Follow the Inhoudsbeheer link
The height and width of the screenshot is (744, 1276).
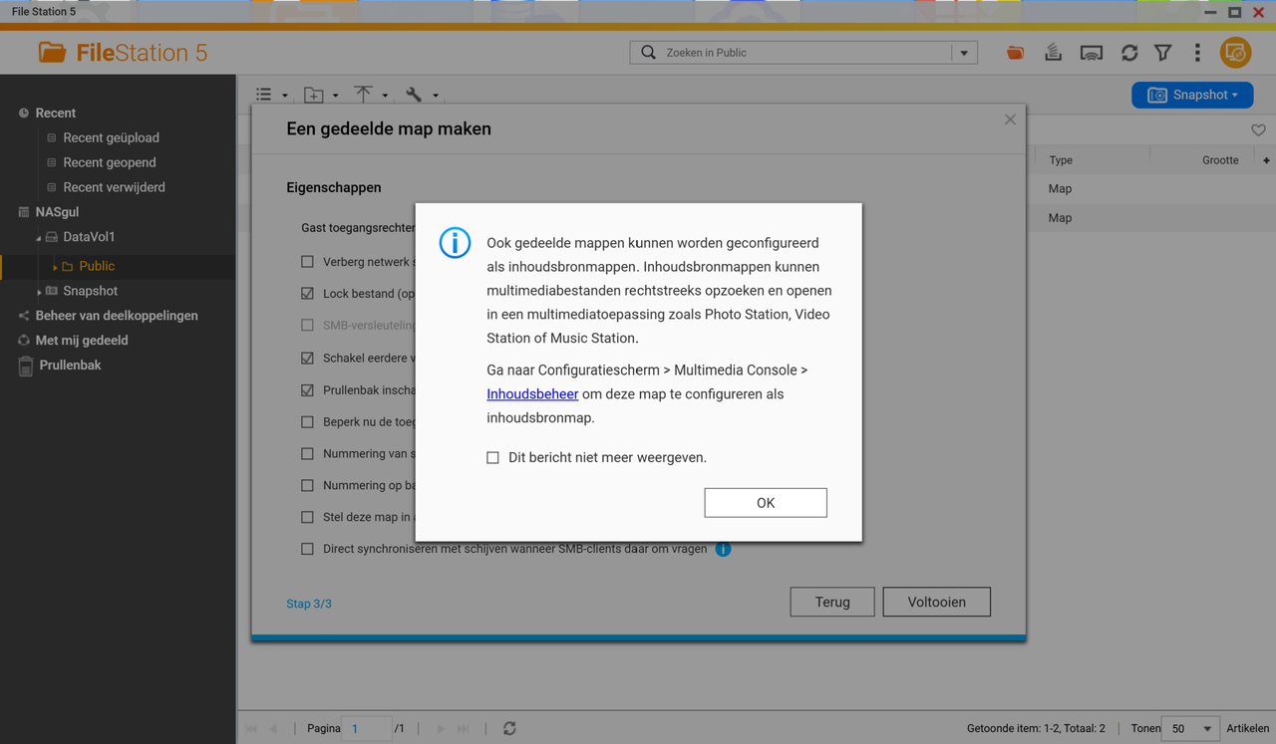pos(532,394)
